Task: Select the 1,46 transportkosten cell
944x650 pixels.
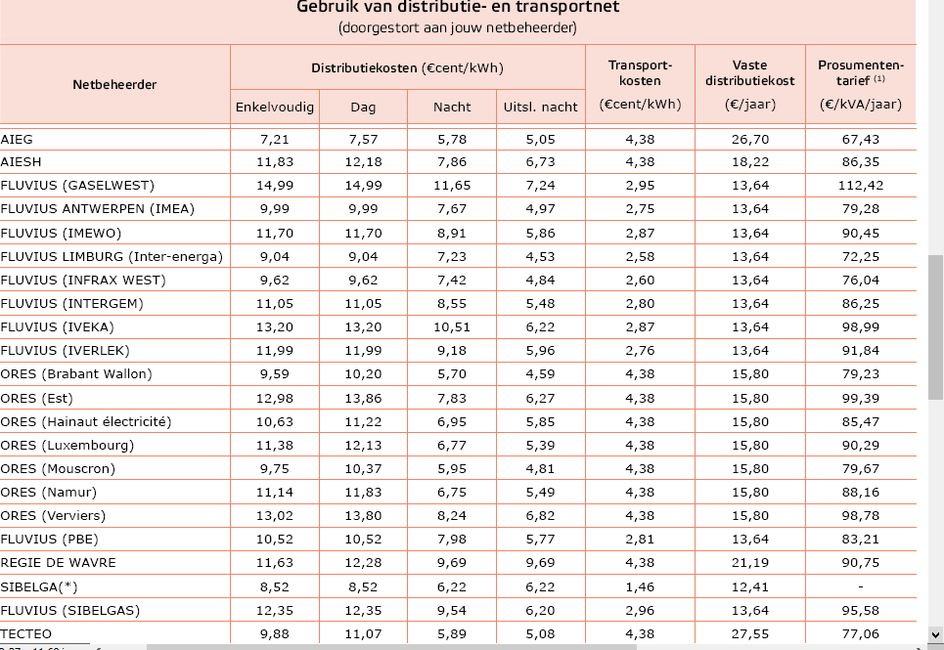Action: [x=640, y=586]
